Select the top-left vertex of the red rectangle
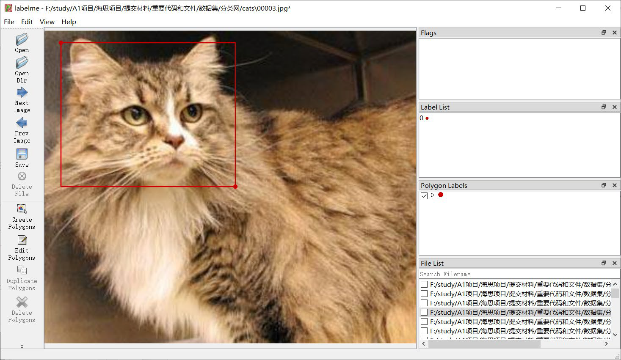 click(x=61, y=43)
